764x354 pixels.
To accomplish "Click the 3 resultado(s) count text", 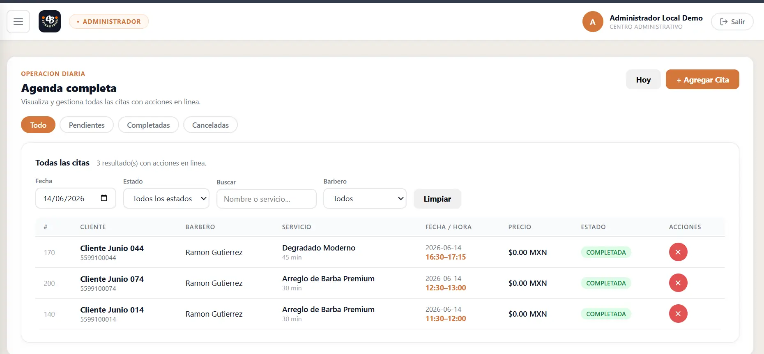I will click(152, 163).
